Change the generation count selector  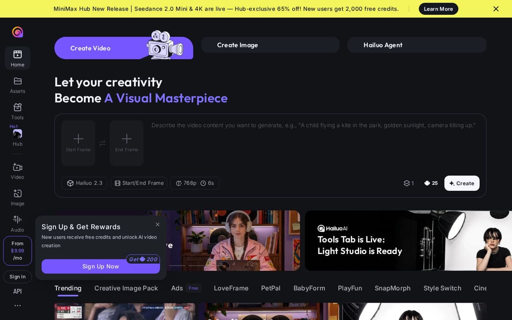(x=409, y=183)
